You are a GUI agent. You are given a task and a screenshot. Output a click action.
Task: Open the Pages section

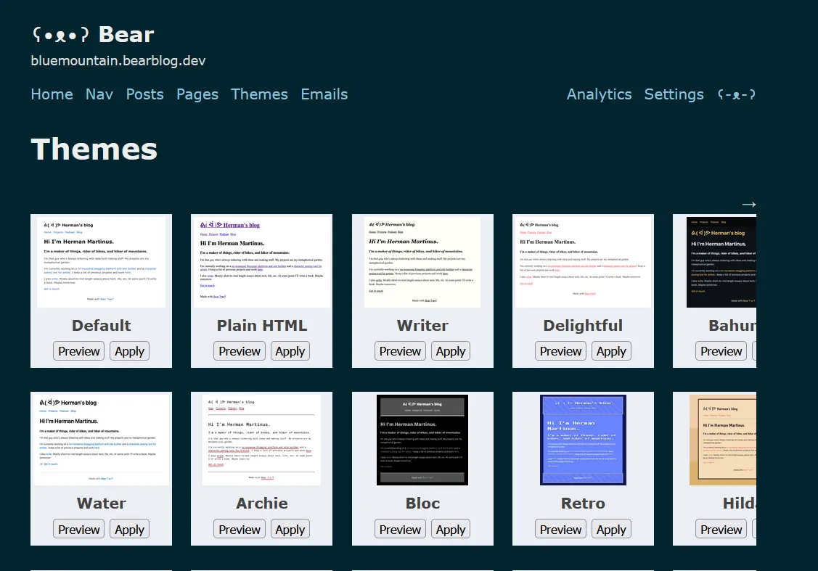(197, 94)
